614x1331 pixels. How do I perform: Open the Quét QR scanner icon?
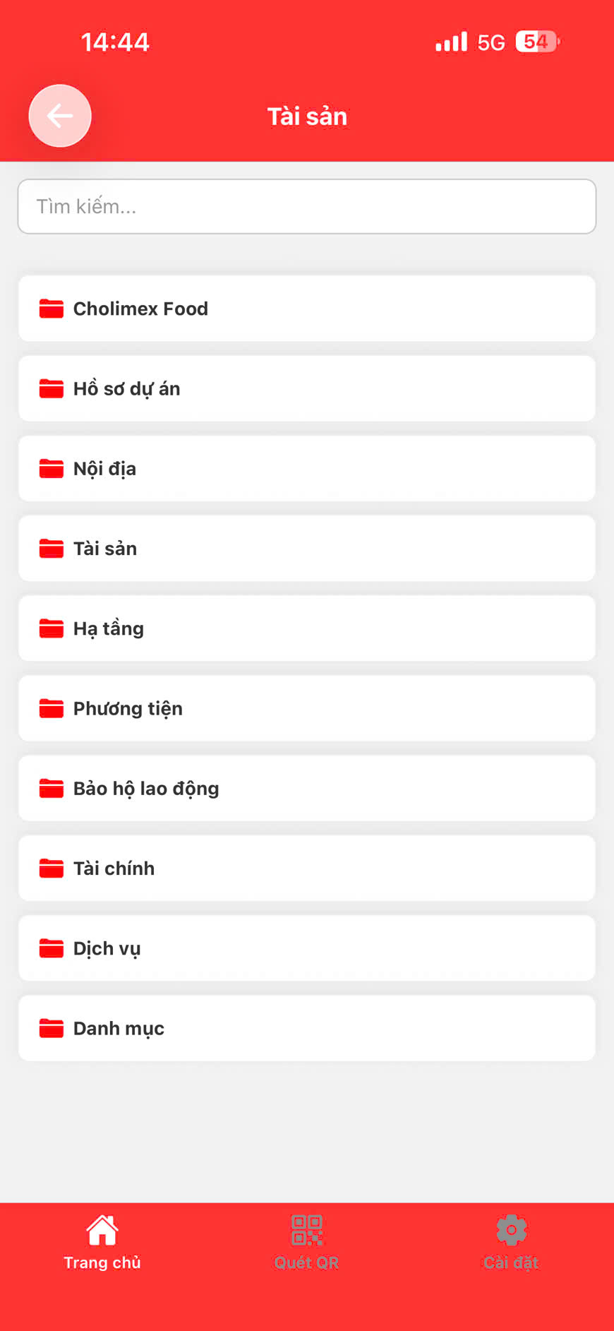click(307, 1230)
